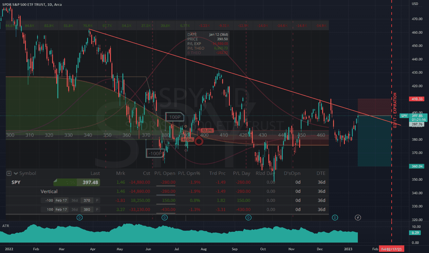Click the SPY ticker tag on price axis
Viewport: 429px width, 253px height.
404,116
